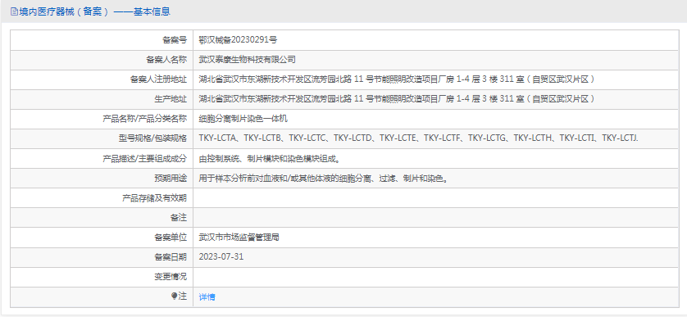
Task: Select 武汉市市场监督管理局 filing authority
Action: click(x=239, y=238)
